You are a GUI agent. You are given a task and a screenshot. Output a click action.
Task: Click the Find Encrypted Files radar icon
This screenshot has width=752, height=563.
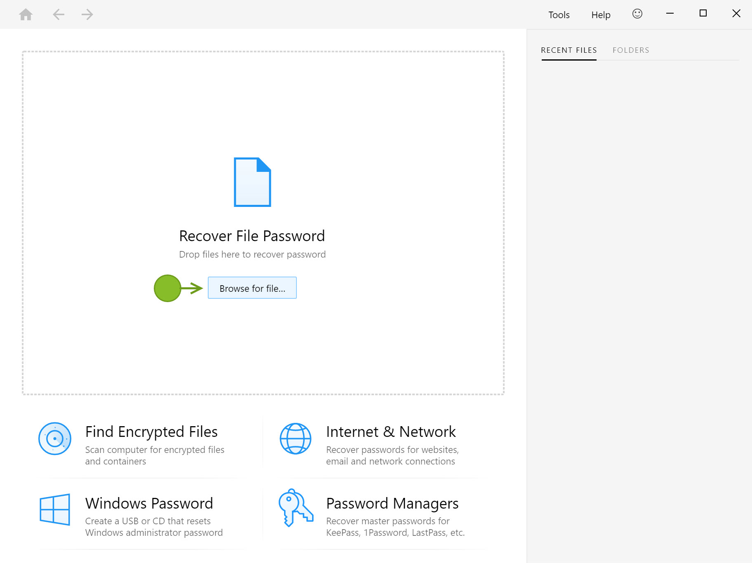click(x=54, y=439)
